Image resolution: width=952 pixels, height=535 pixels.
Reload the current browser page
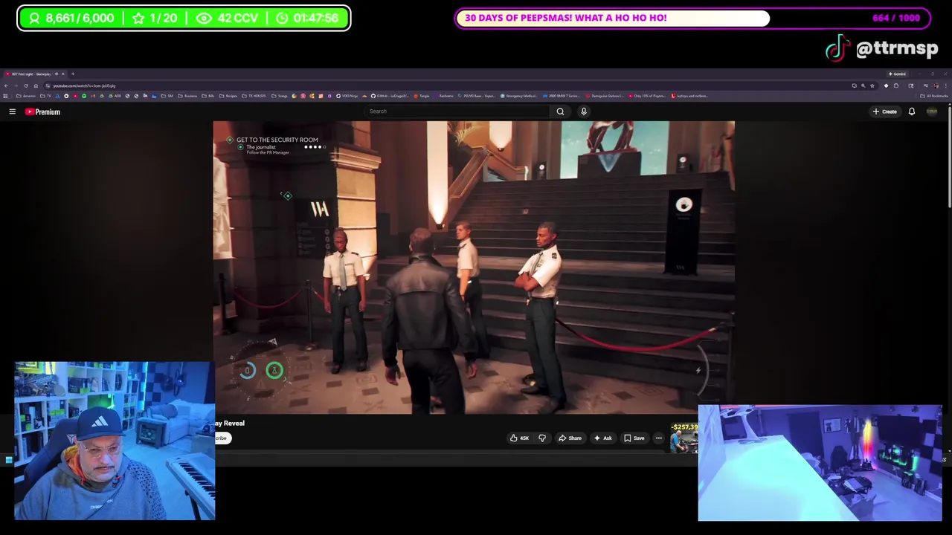[26, 85]
